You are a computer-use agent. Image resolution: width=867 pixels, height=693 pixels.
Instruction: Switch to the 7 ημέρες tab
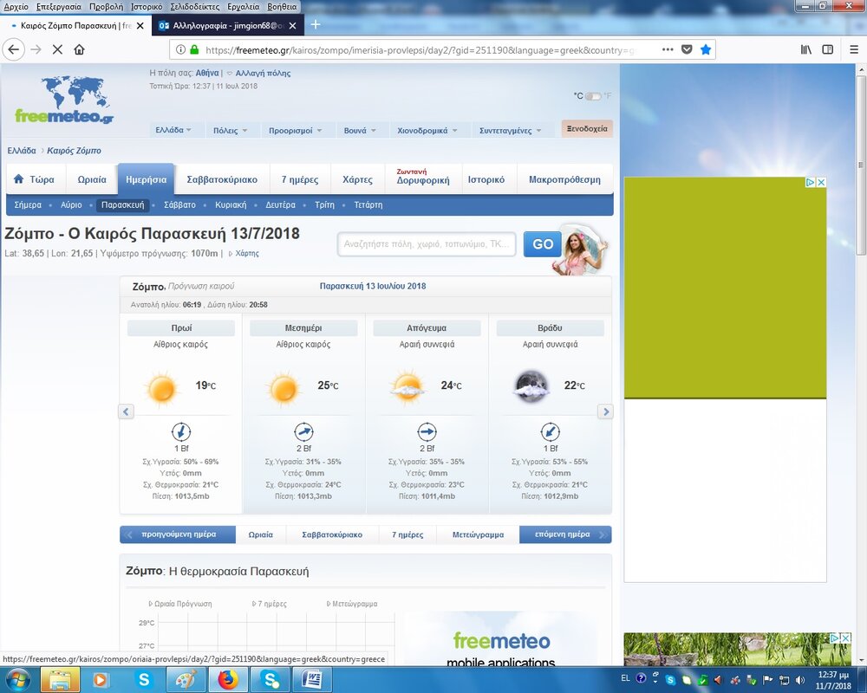(x=300, y=179)
